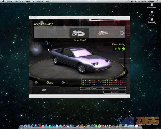This screenshot has height=129, width=161.
Task: Open the Trash in the dock
Action: pyautogui.click(x=140, y=126)
